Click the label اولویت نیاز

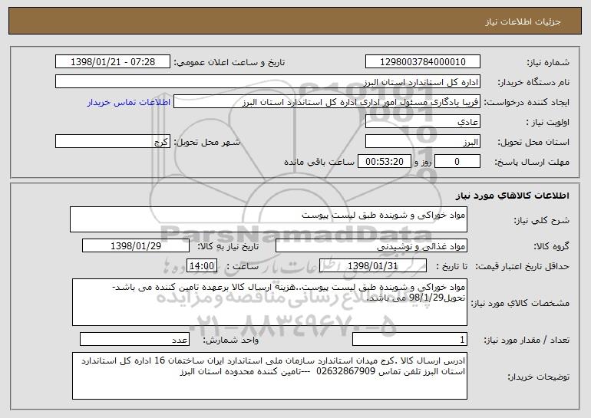[x=548, y=123]
